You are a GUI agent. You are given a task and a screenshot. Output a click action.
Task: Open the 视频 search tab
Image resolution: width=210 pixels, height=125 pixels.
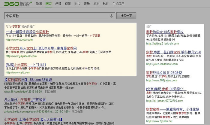(x=67, y=4)
